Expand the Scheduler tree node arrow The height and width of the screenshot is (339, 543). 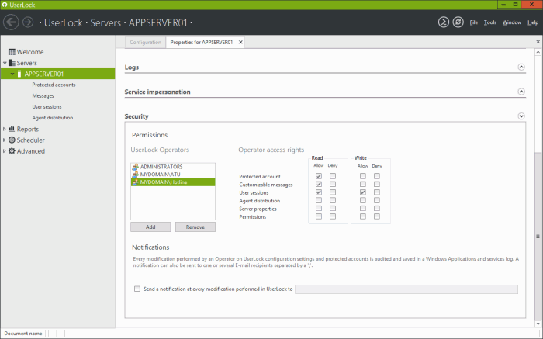(5, 140)
